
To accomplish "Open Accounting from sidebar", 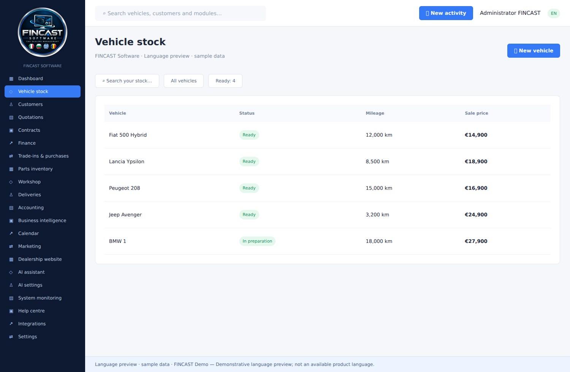I will click(43, 208).
